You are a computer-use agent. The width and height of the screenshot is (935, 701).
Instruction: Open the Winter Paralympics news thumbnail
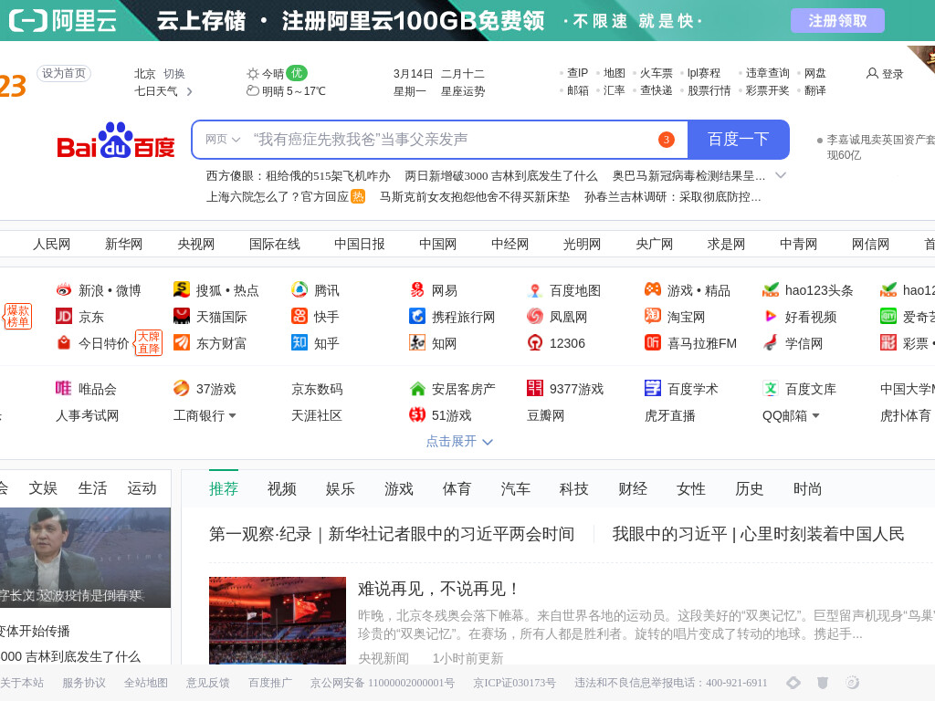[278, 620]
